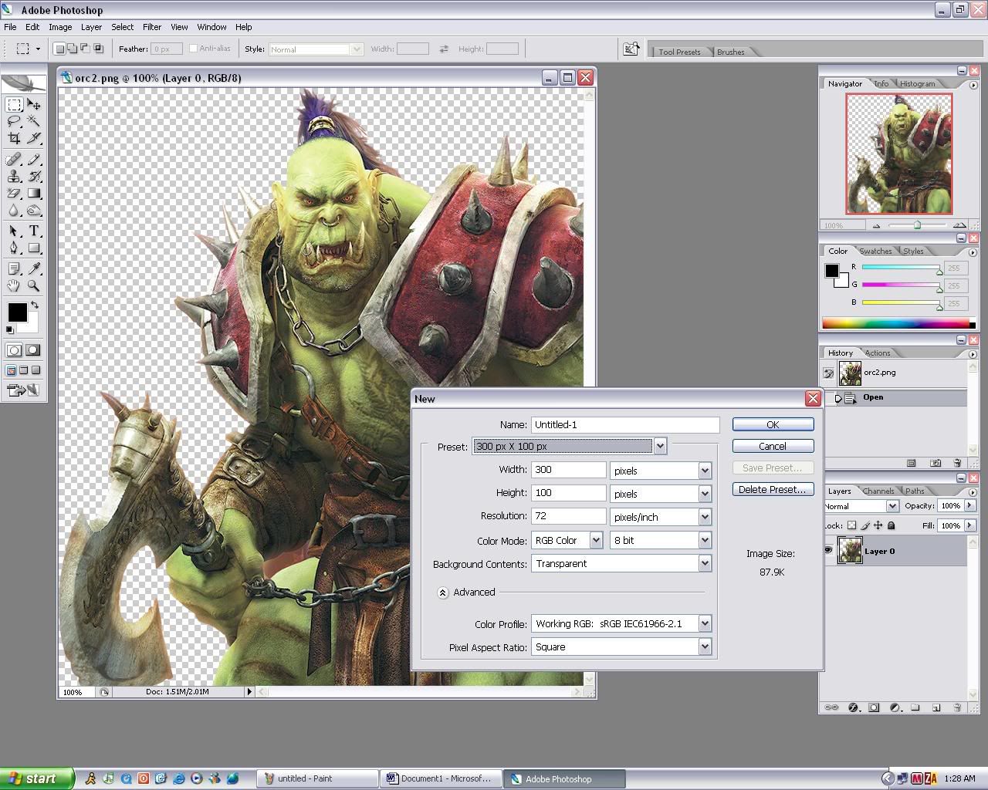Open the Filter menu

[x=152, y=27]
